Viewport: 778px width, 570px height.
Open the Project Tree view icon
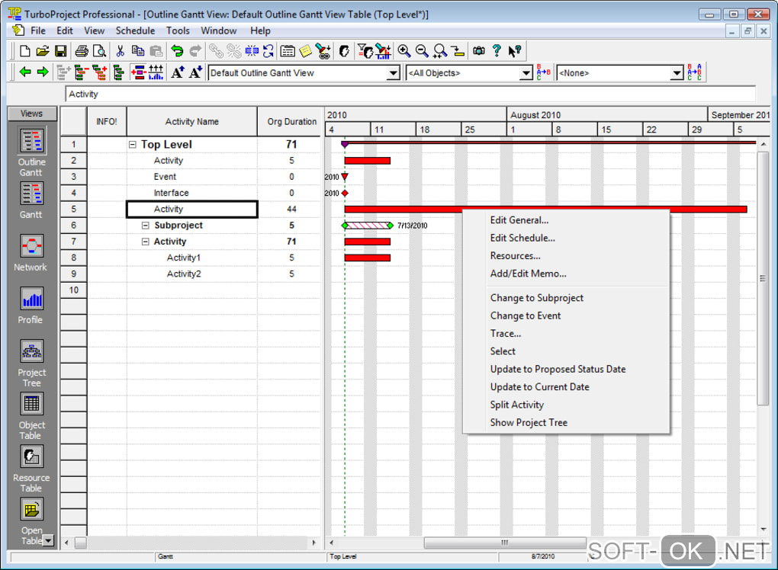point(31,351)
